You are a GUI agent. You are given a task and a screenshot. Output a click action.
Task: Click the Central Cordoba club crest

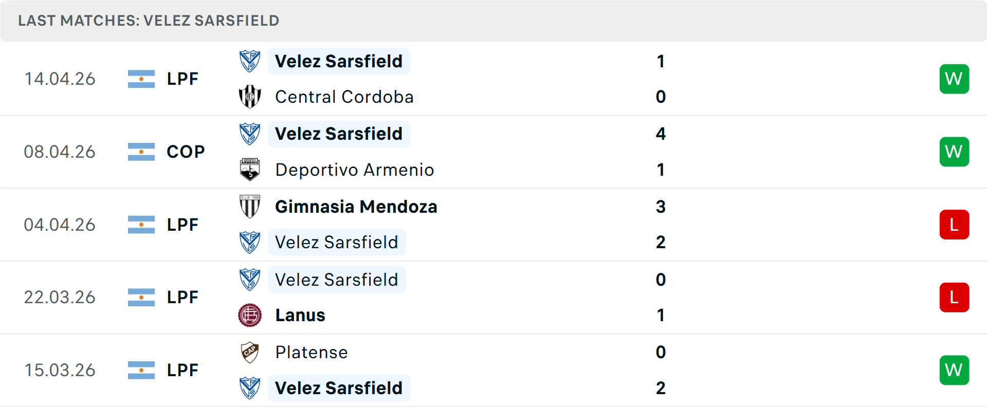click(250, 97)
